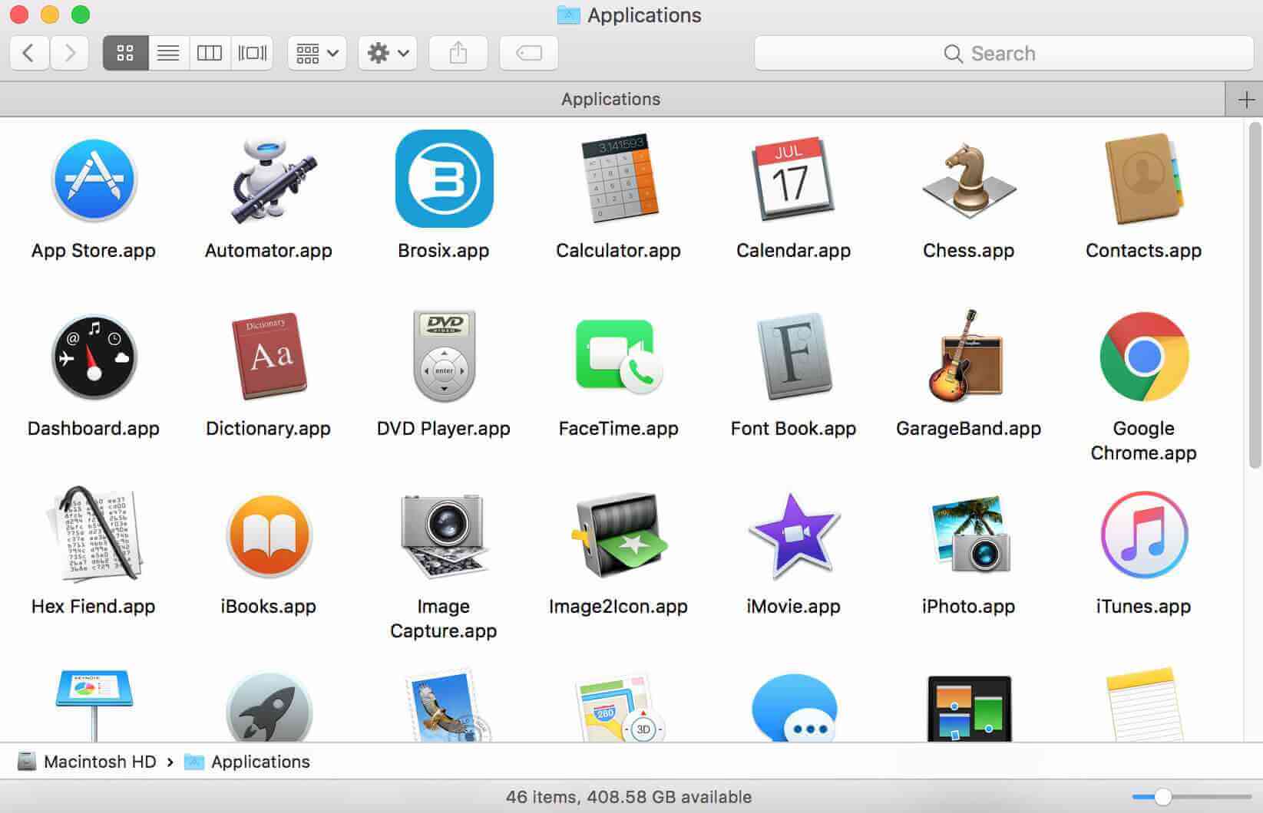Click the iMovie star icon
This screenshot has width=1263, height=813.
pyautogui.click(x=794, y=535)
